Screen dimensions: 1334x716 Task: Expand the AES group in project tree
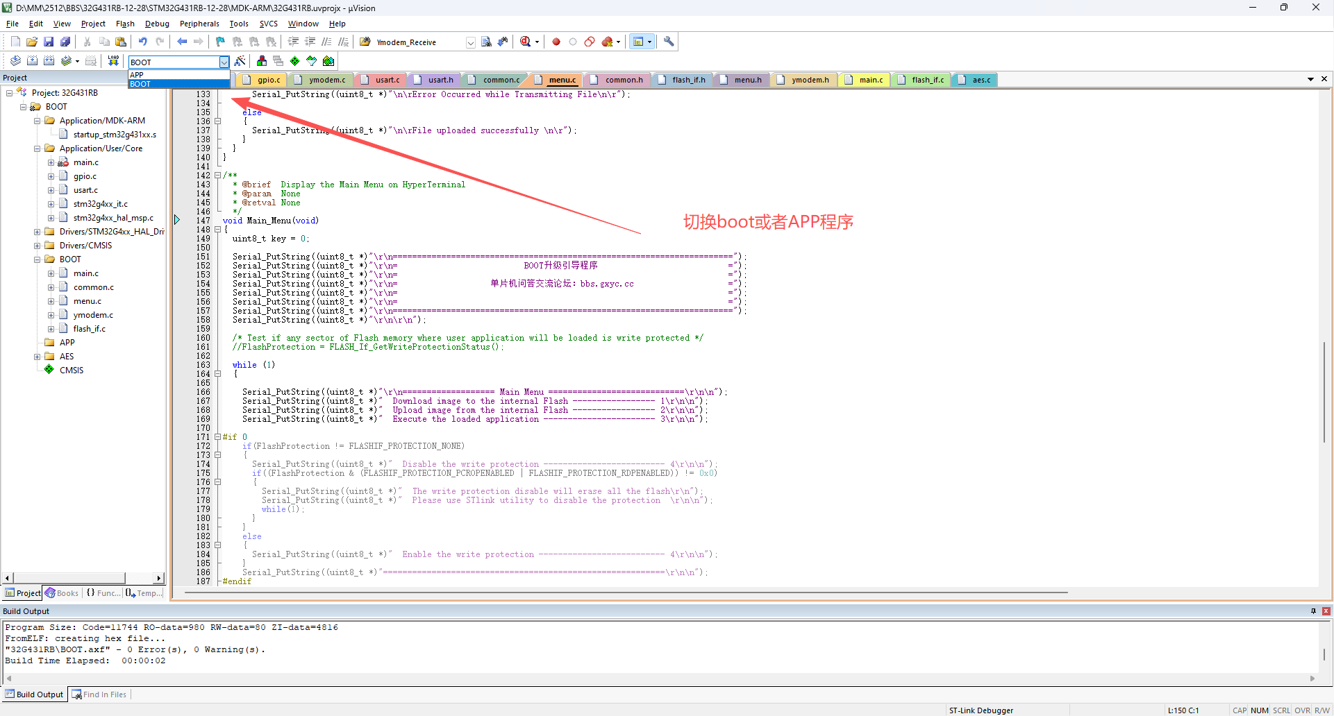pyautogui.click(x=37, y=357)
